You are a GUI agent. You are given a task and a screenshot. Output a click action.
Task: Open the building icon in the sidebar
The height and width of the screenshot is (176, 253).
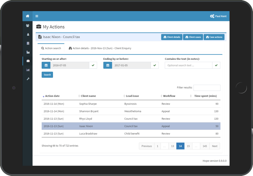click(28, 43)
